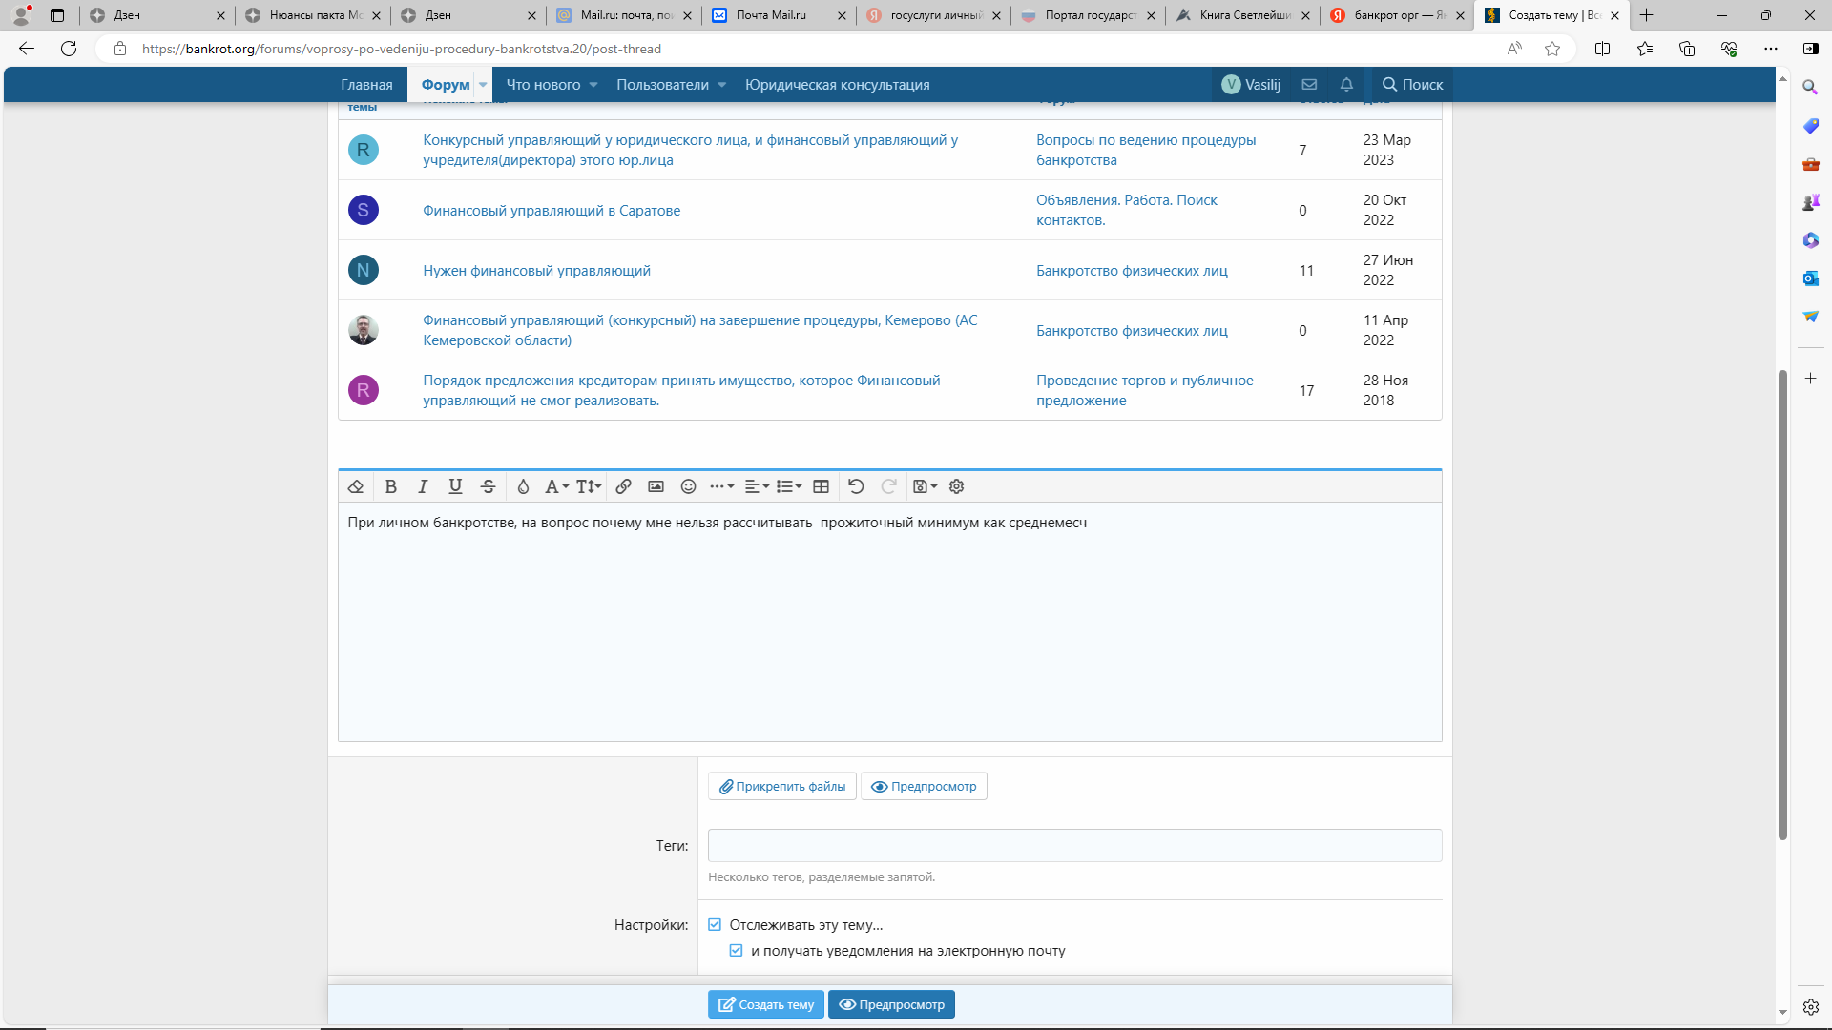
Task: Apply italic formatting in editor
Action: [x=423, y=486]
